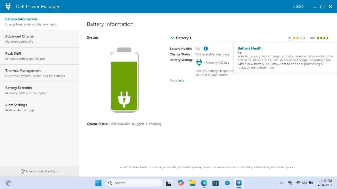Click Dell Power Manager taskbar icon
337x189 pixels.
239,183
